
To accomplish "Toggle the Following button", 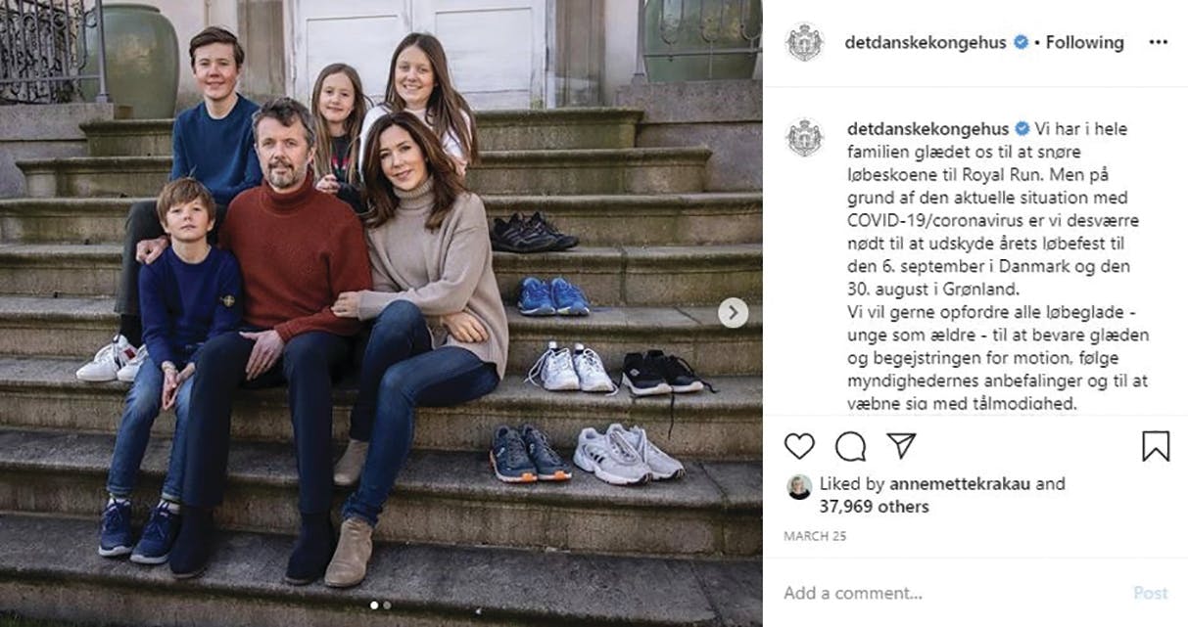I will click(x=1084, y=42).
